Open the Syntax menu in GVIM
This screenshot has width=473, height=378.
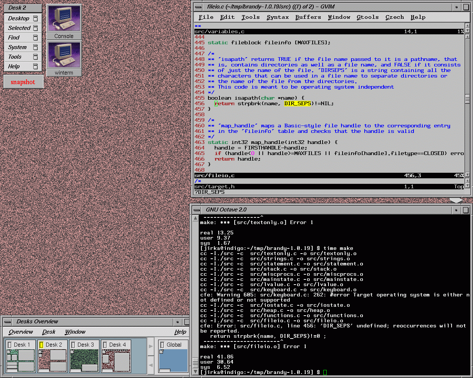coord(278,17)
